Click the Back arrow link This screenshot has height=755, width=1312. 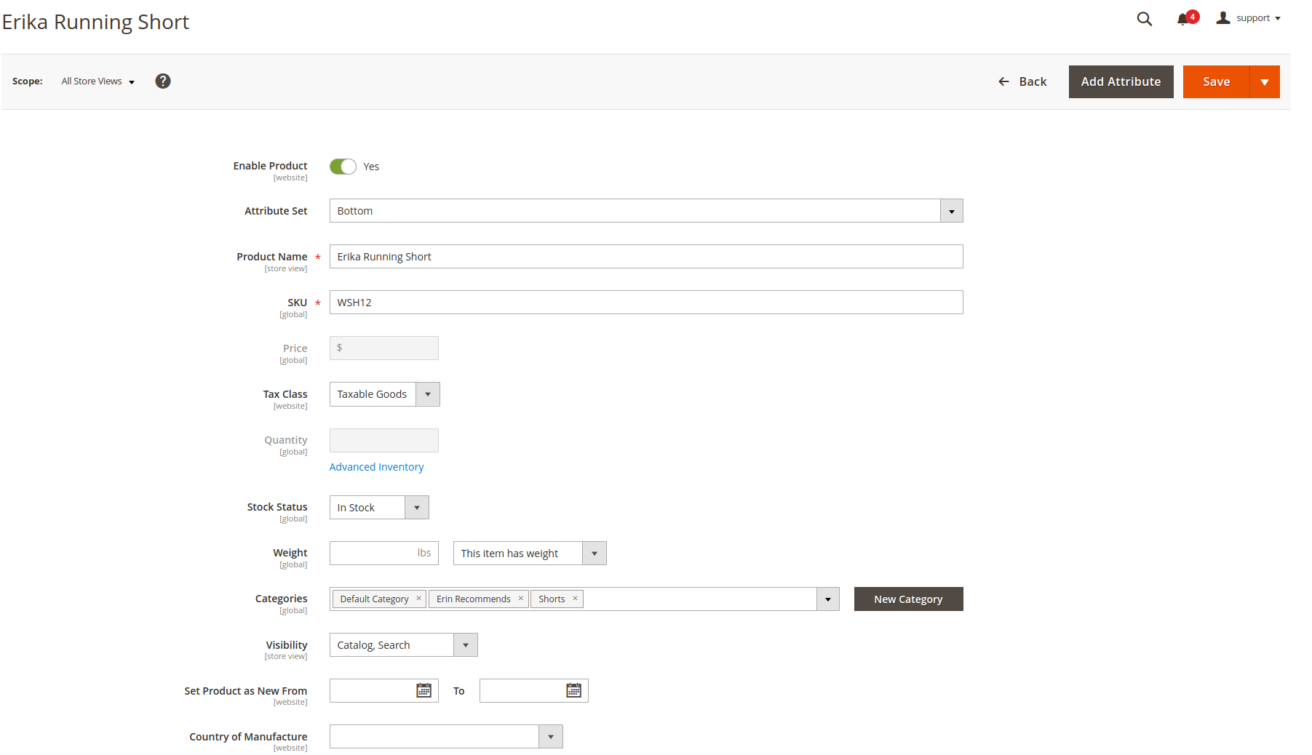point(1022,81)
